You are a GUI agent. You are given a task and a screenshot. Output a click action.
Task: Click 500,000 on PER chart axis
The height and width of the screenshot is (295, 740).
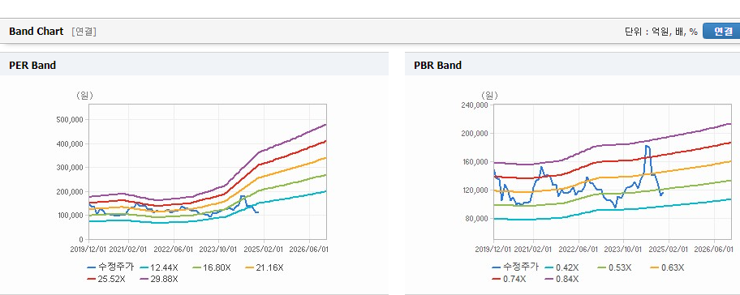coord(70,120)
